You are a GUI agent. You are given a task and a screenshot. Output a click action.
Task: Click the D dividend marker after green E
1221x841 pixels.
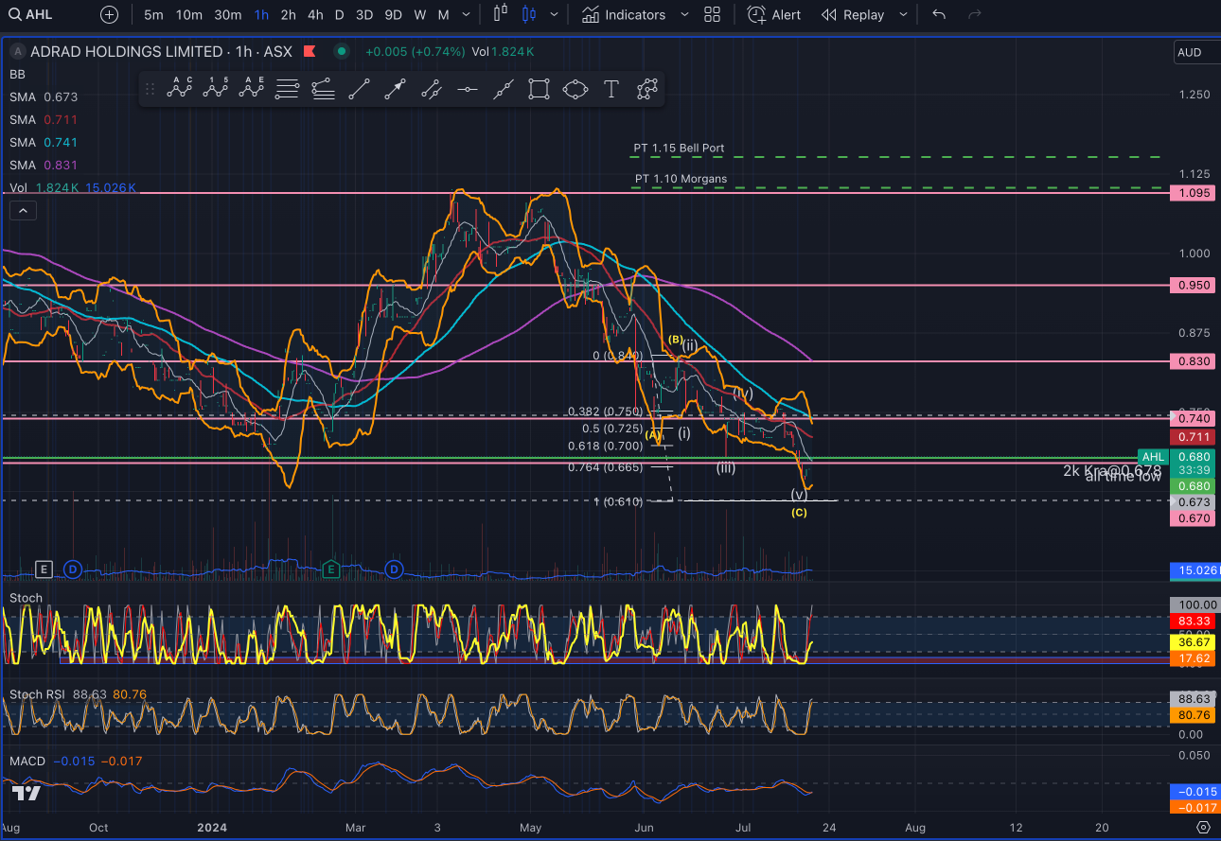click(x=395, y=569)
